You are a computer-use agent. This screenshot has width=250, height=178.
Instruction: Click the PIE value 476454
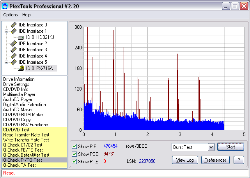point(110,146)
